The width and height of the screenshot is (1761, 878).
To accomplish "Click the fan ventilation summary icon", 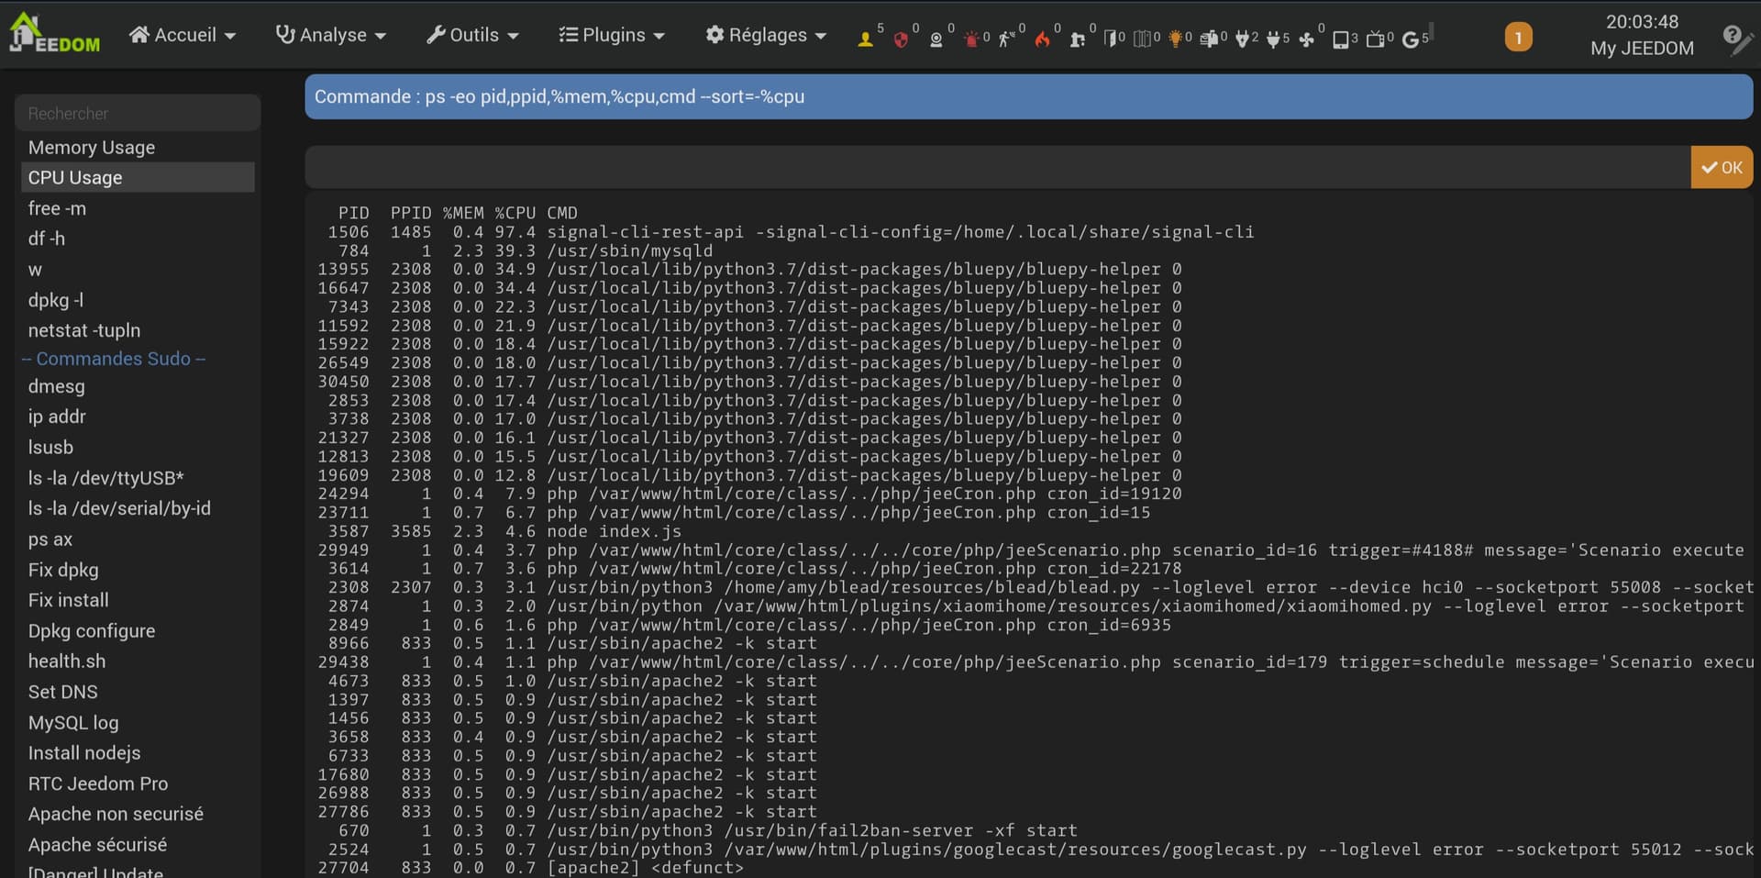I will [1306, 39].
